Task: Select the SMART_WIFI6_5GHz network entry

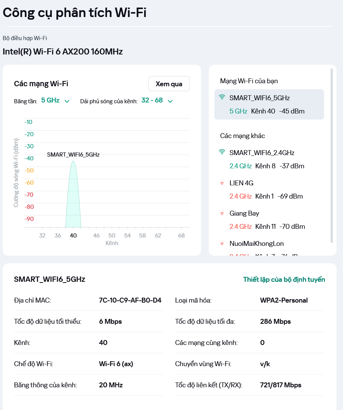Action: pos(269,104)
